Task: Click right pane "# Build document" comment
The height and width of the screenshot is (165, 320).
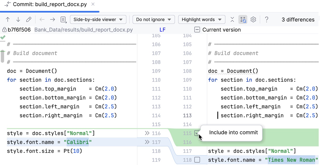Action: 233,53
